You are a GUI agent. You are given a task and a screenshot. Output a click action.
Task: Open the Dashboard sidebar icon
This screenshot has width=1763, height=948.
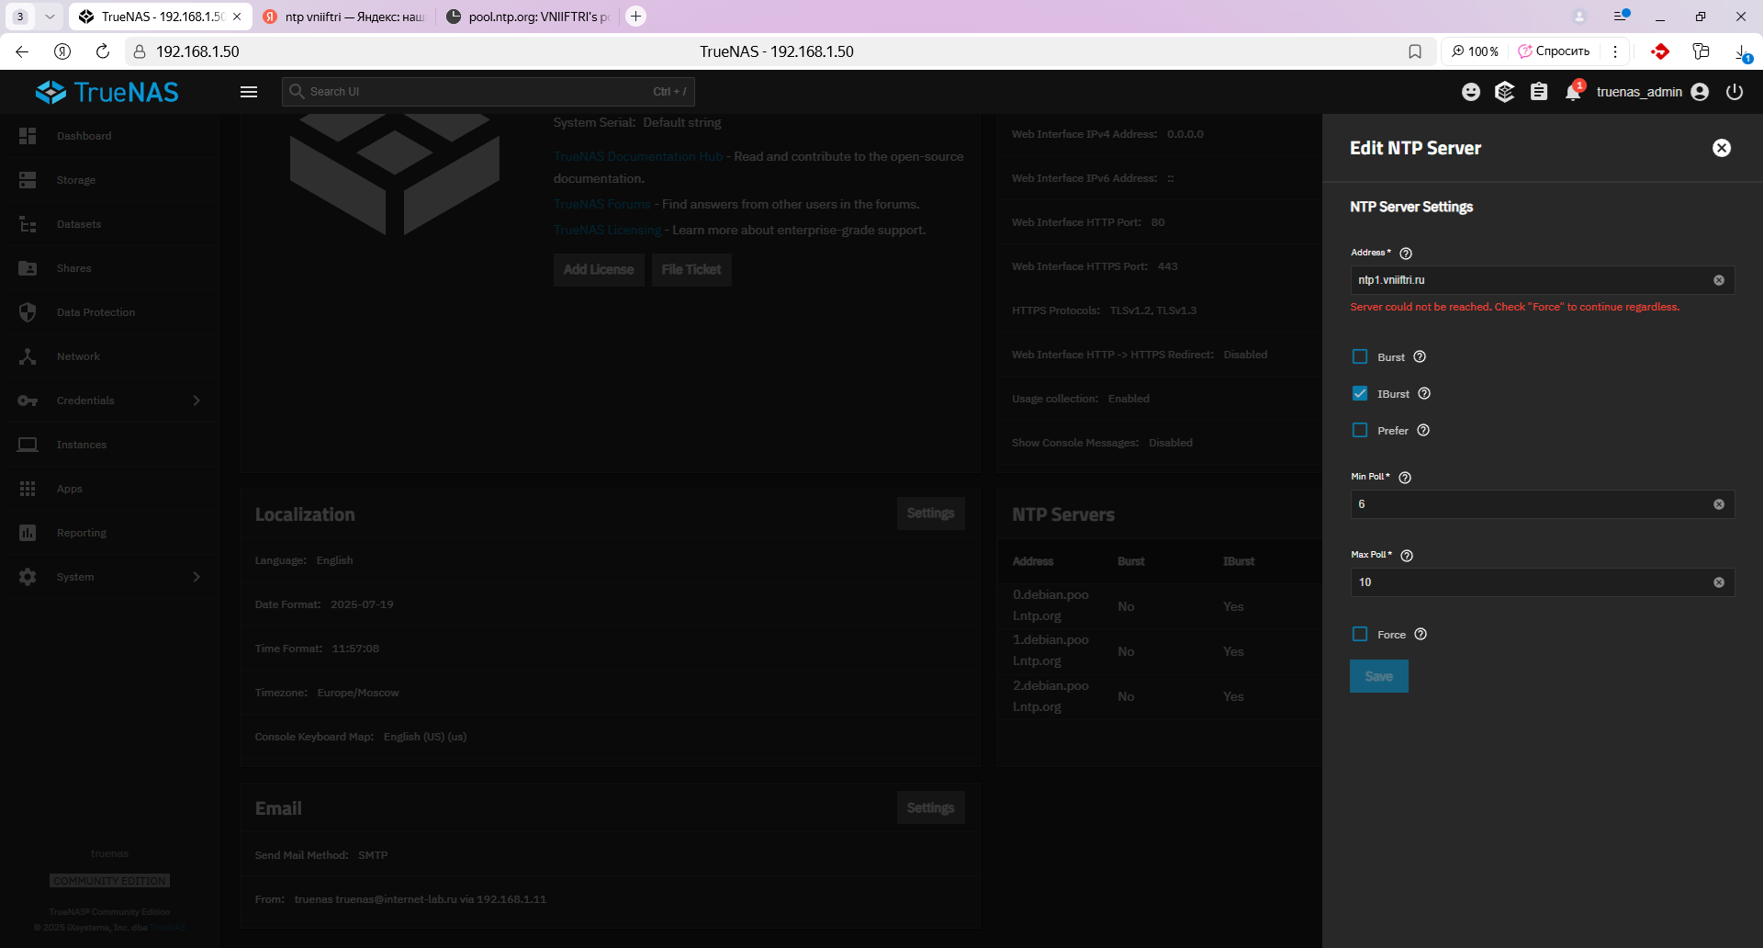click(x=28, y=136)
